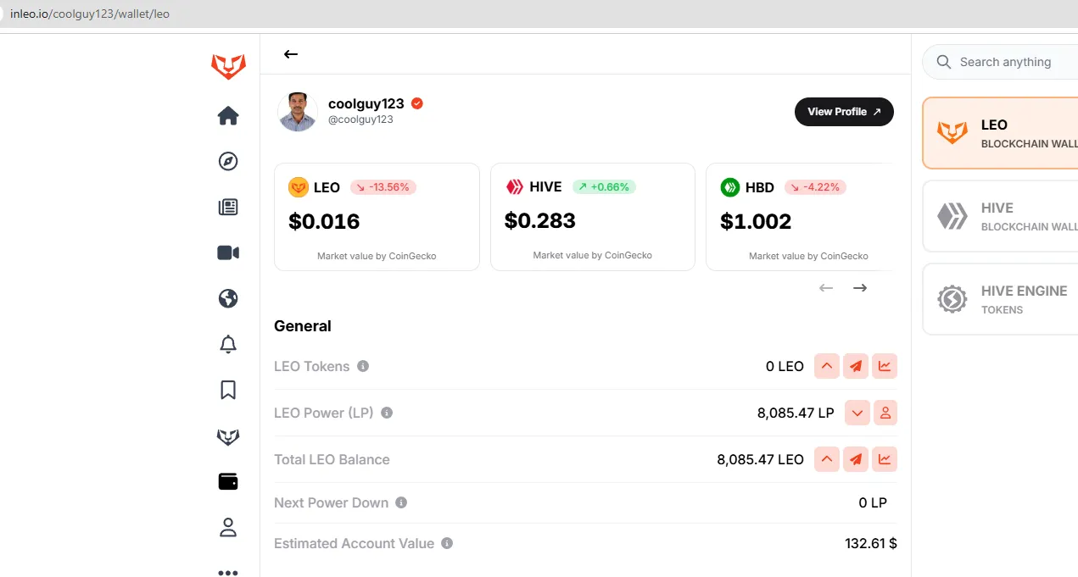The image size is (1078, 577).
Task: Power down with LEO Power down-chevron
Action: point(857,413)
